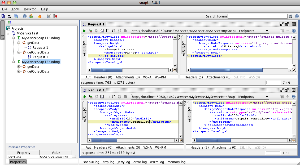Open preferences via wrench tools icon
300x165 pixels.
(49, 16)
